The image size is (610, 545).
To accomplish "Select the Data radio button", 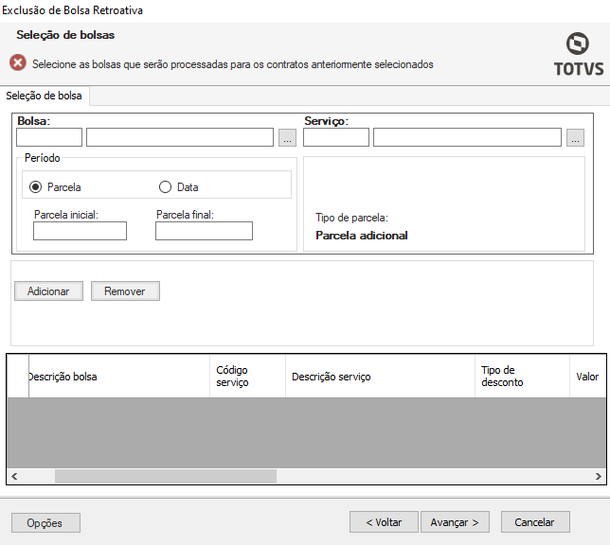I will coord(165,187).
